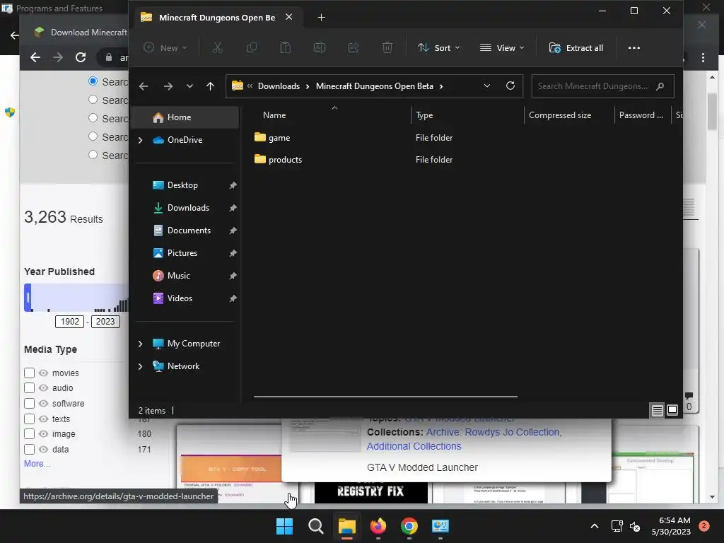Expand the OneDrive tree node
The width and height of the screenshot is (724, 543).
(141, 140)
